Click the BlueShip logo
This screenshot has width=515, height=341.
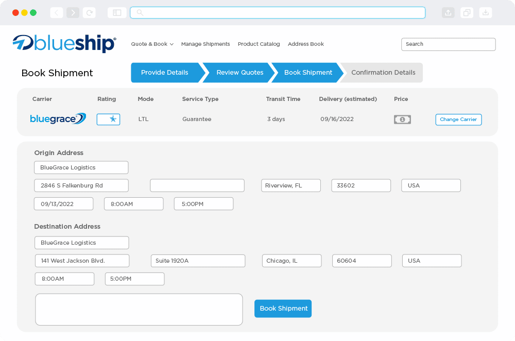pos(64,44)
